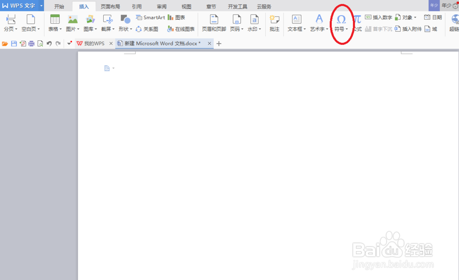Open print preview icon
The width and height of the screenshot is (459, 280).
coord(40,44)
